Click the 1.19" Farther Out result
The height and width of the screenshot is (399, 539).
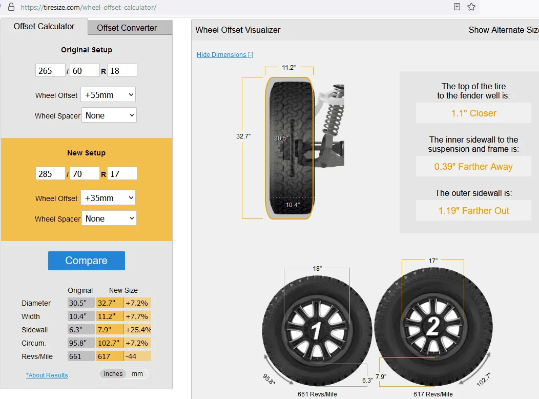473,210
